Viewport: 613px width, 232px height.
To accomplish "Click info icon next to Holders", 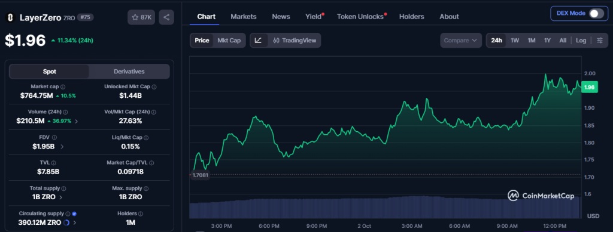I will pyautogui.click(x=141, y=214).
